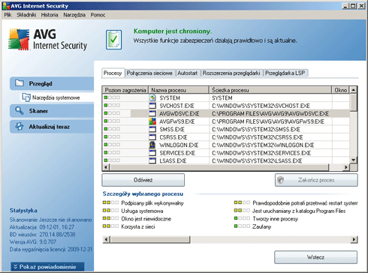Image resolution: width=368 pixels, height=273 pixels.
Task: Click the Tworzy inne procesy detail
Action: pyautogui.click(x=275, y=219)
